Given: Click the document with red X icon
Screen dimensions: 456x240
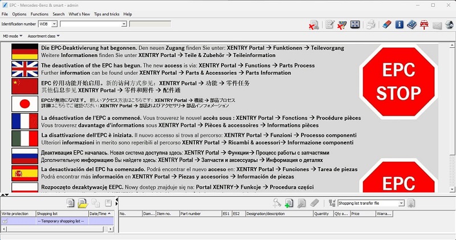Looking at the screenshot, I should point(314,25).
